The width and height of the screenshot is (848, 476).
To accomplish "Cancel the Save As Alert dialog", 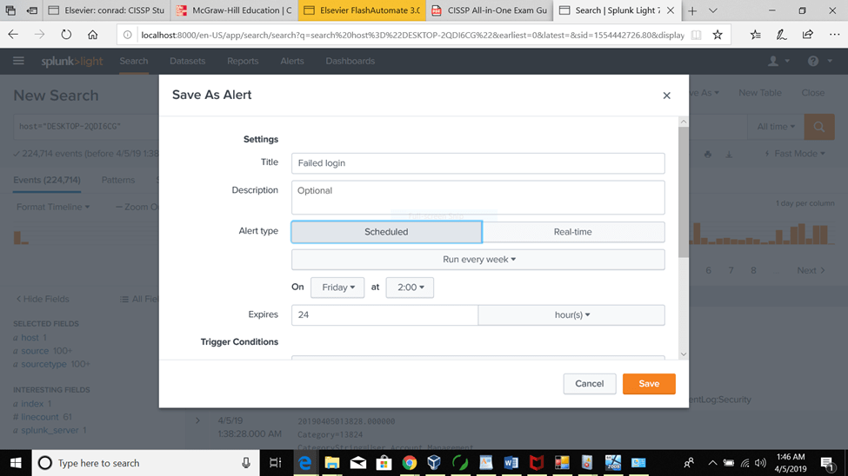I will [x=590, y=384].
